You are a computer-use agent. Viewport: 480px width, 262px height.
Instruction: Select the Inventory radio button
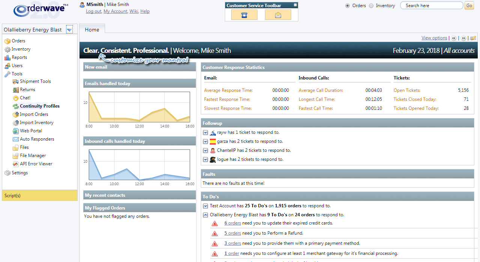click(371, 6)
